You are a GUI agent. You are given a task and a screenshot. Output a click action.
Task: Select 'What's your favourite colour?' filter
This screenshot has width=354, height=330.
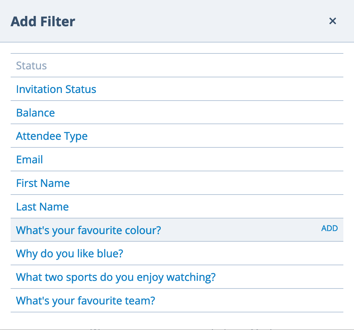click(88, 230)
